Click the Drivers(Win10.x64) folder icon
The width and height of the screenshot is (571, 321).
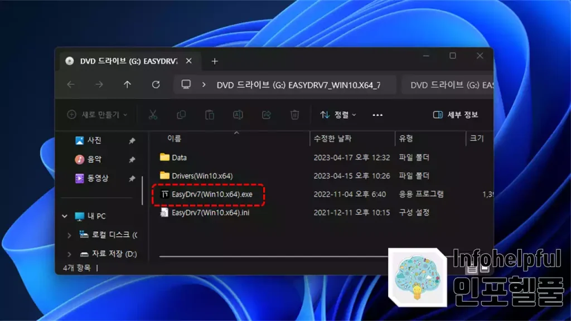tap(164, 175)
